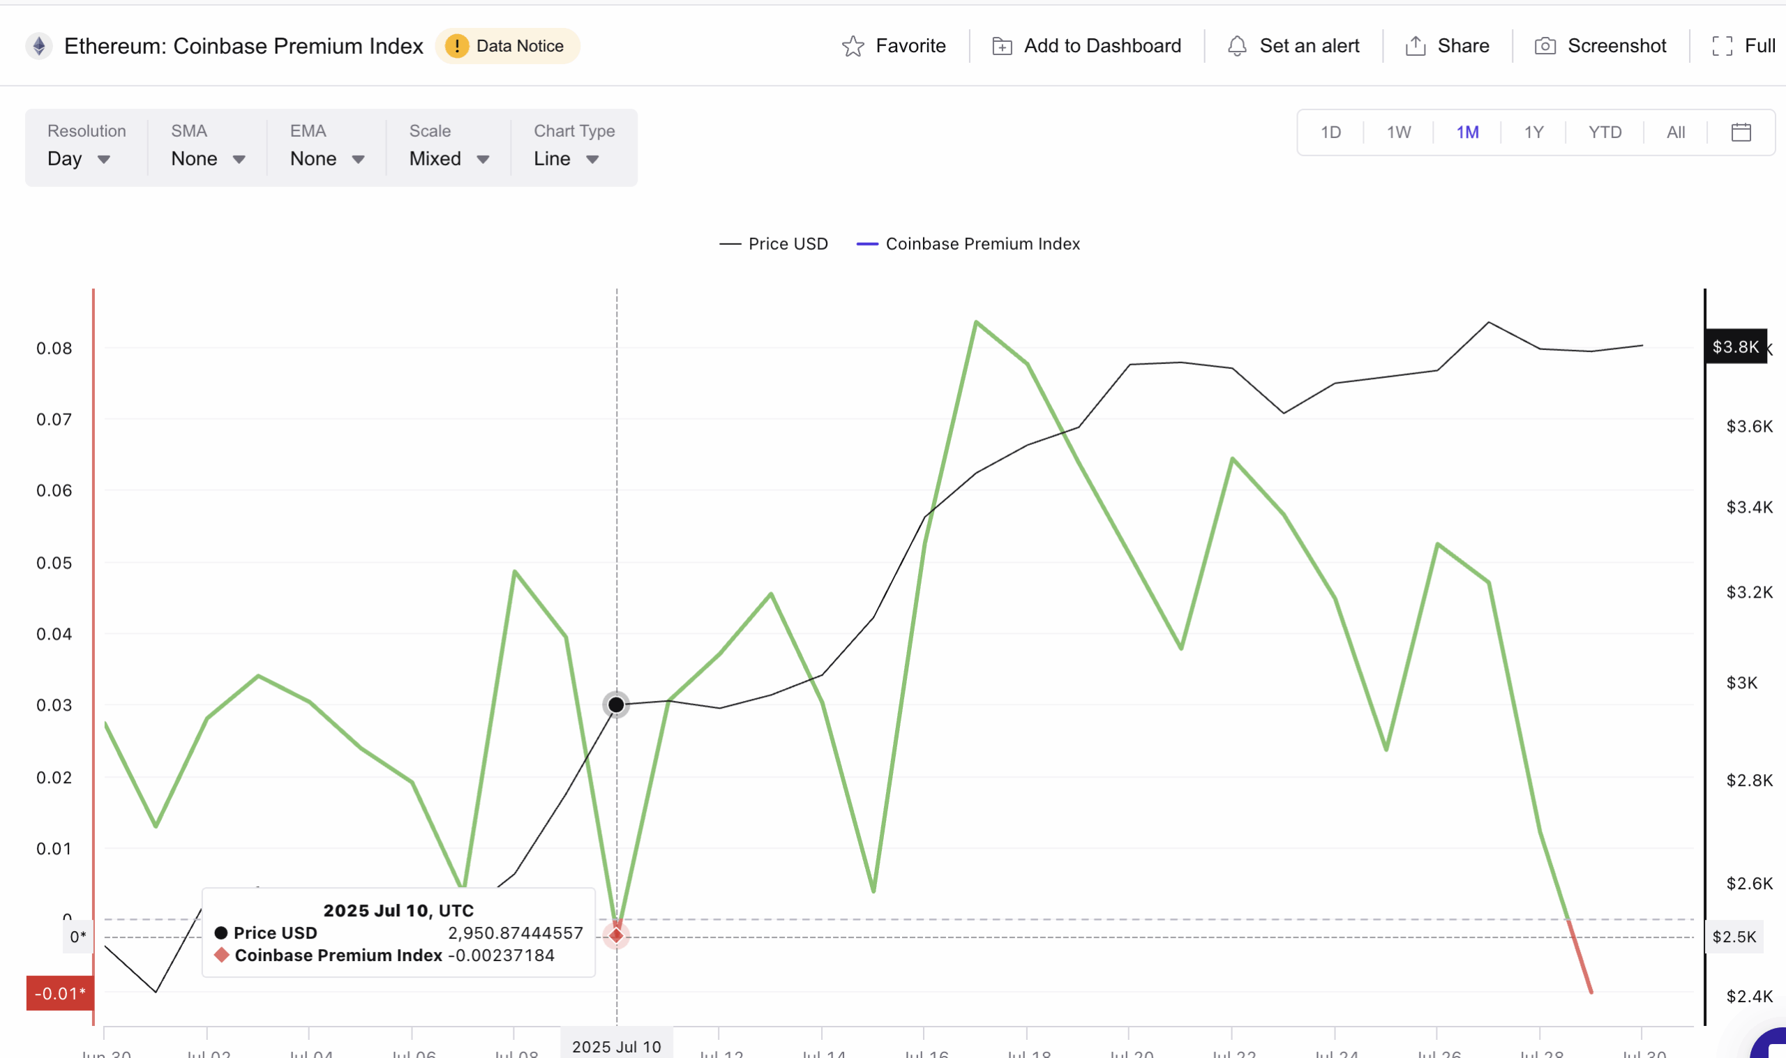Click the Favorite star icon
The width and height of the screenshot is (1786, 1058).
(x=853, y=46)
